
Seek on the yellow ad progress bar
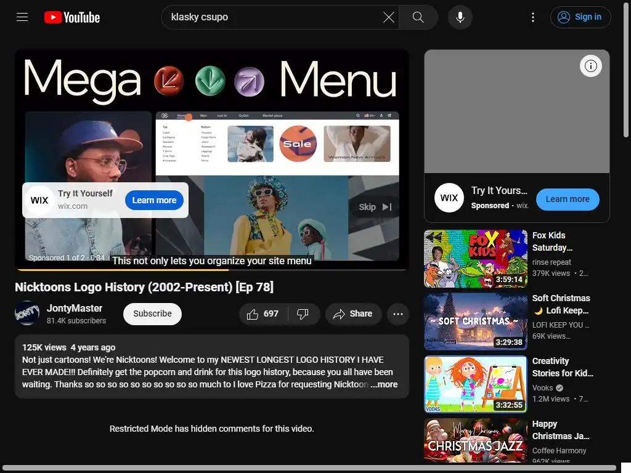pyautogui.click(x=212, y=270)
